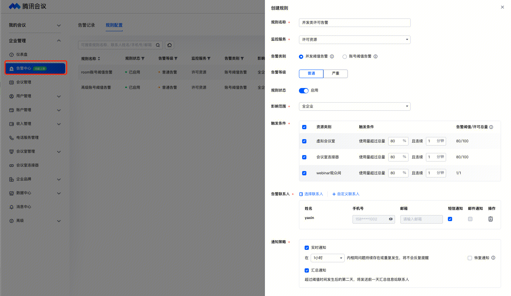Uncheck the webinar观众间 resource checkbox
511x296 pixels.
(304, 173)
